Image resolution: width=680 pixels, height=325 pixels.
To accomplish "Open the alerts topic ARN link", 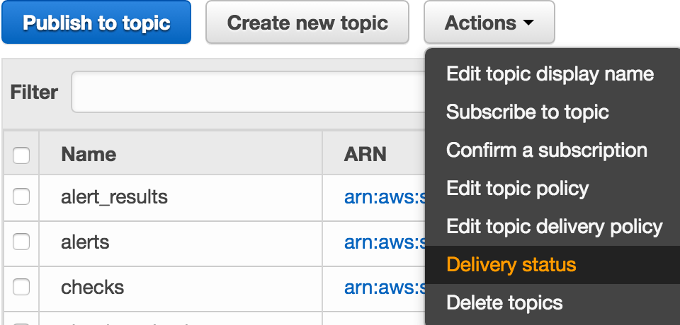I will coord(384,242).
